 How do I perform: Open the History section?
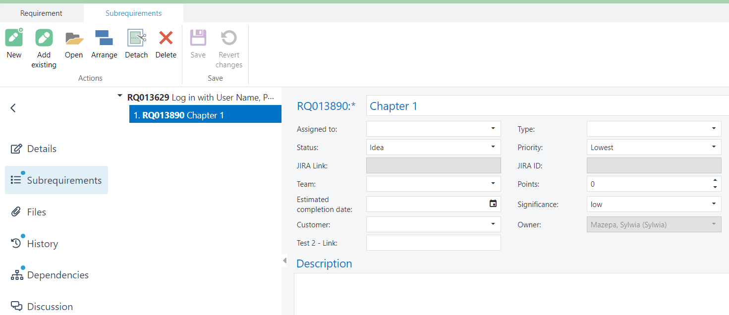(42, 244)
